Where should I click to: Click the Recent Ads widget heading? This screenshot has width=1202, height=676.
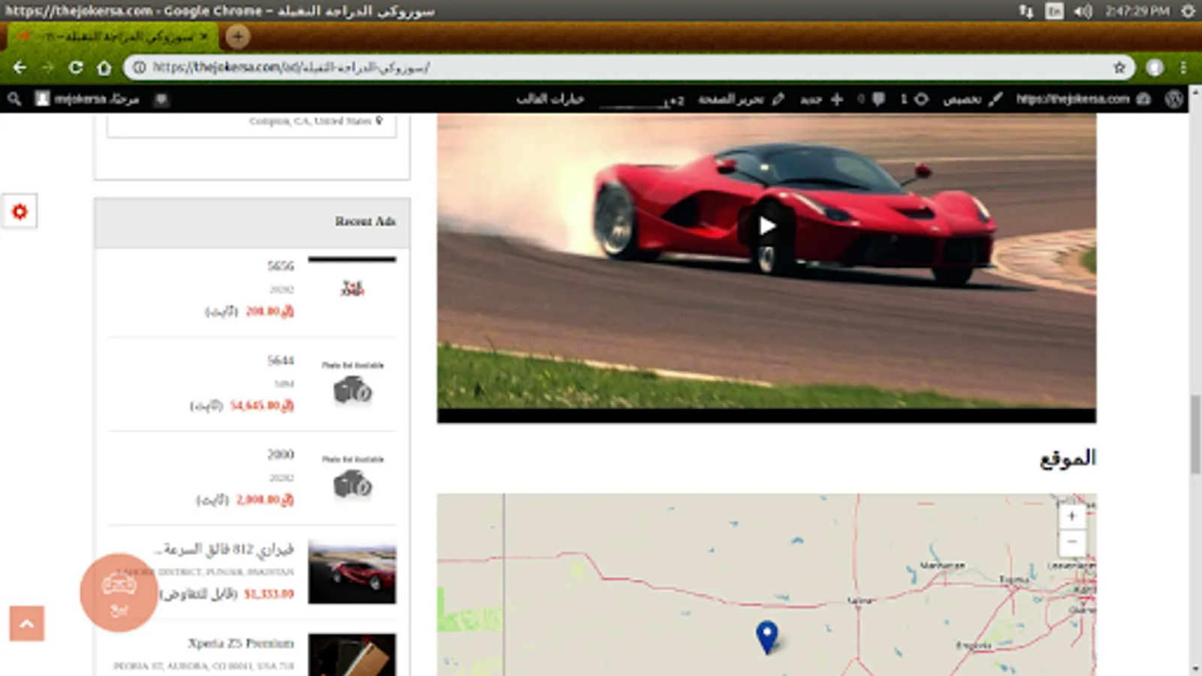[365, 222]
